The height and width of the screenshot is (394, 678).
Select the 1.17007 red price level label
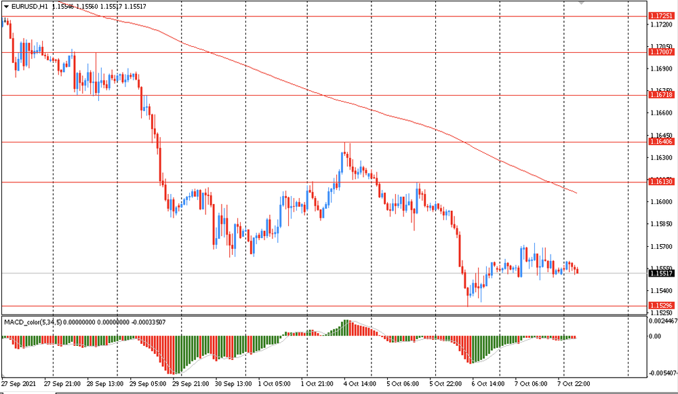[x=661, y=52]
